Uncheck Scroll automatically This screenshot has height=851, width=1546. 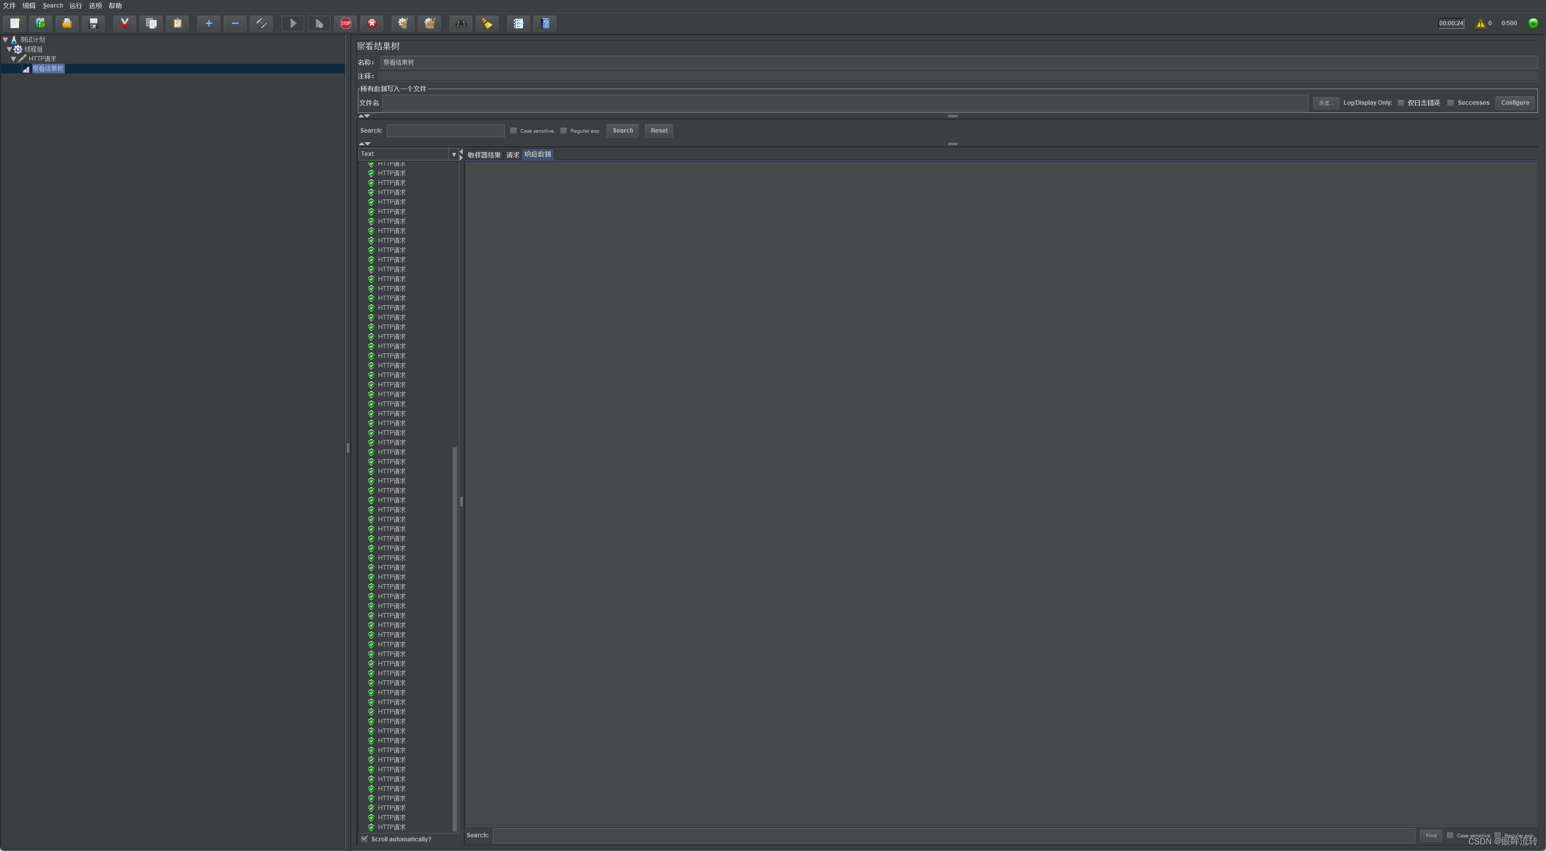(364, 839)
